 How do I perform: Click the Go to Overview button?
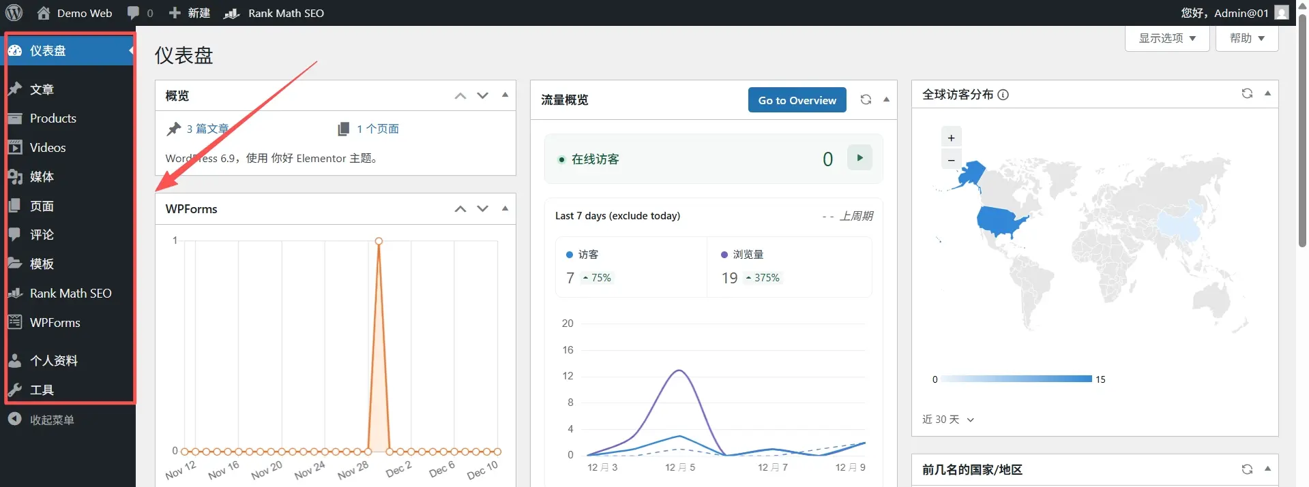(797, 100)
